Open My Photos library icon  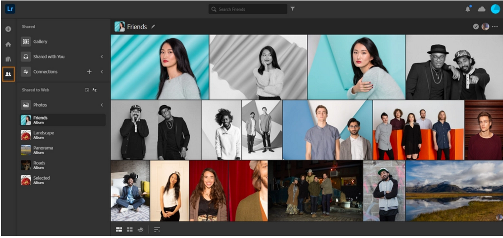[x=8, y=59]
